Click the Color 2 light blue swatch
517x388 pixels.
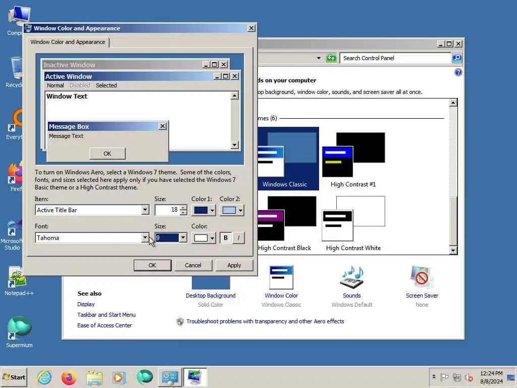coord(229,210)
